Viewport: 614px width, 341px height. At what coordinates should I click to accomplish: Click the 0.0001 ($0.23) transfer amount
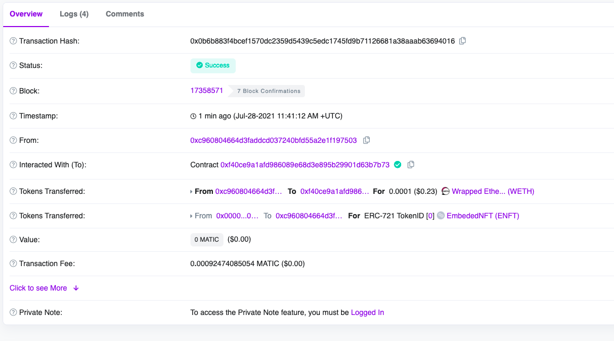413,191
